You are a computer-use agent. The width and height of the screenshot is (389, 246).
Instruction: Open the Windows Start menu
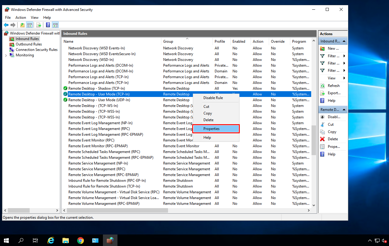click(x=6, y=240)
